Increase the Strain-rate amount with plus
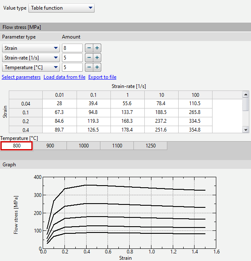 (97, 58)
